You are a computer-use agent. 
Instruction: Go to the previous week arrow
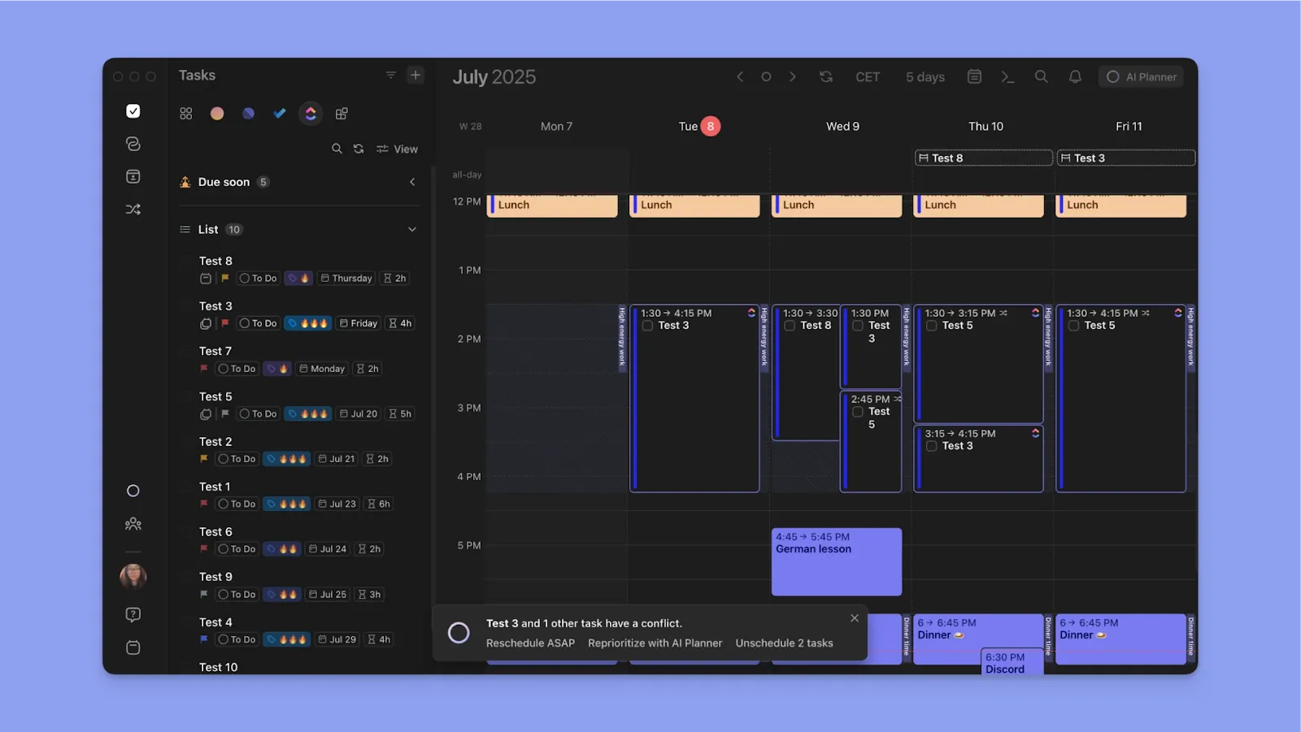[740, 76]
